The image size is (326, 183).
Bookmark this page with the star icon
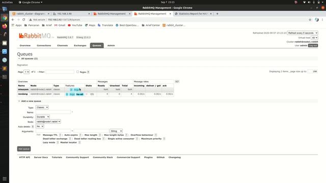tap(310, 19)
